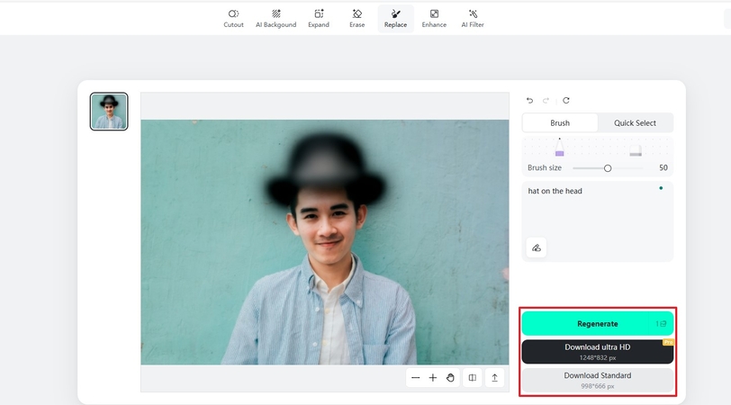Zoom in with the plus icon
This screenshot has height=405, width=731.
click(433, 378)
